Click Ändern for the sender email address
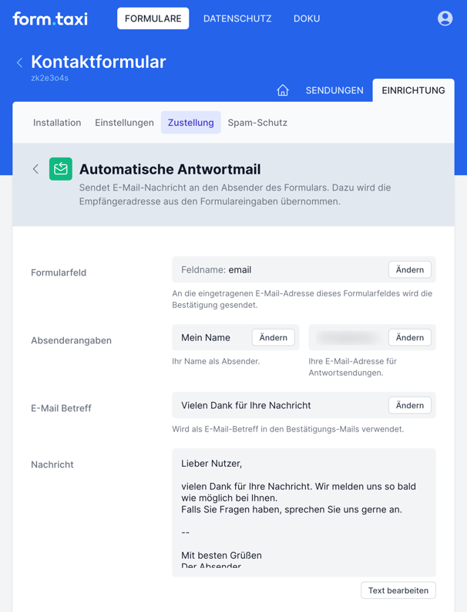This screenshot has width=467, height=612. click(x=409, y=337)
